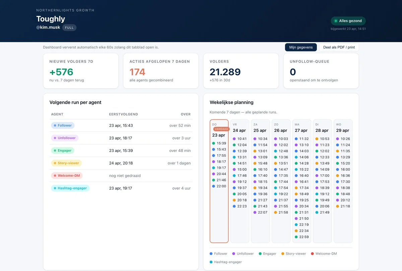This screenshot has height=271, width=402.
Task: Click the 10:26 run on 29 apr
Action: [x=344, y=139]
